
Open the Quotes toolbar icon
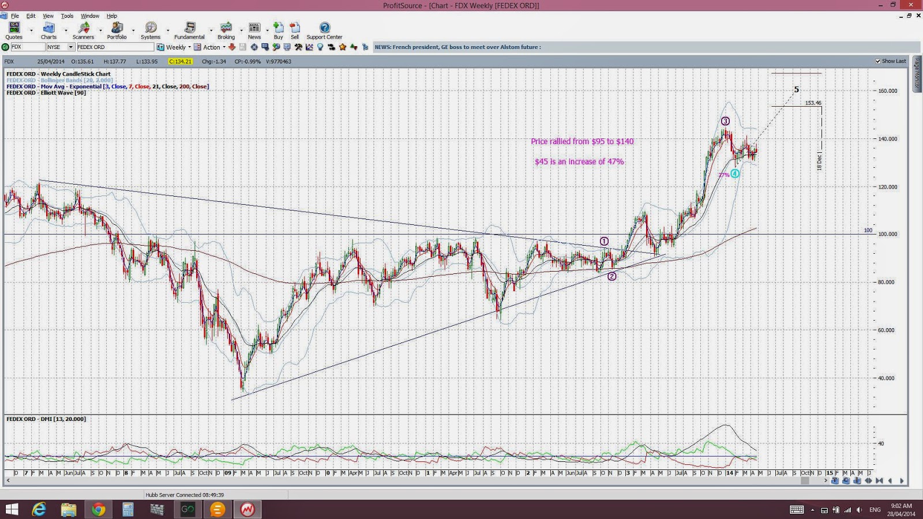[14, 31]
